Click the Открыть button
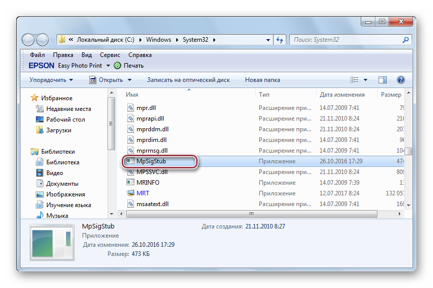Screen dimensions: 433x288 106,80
